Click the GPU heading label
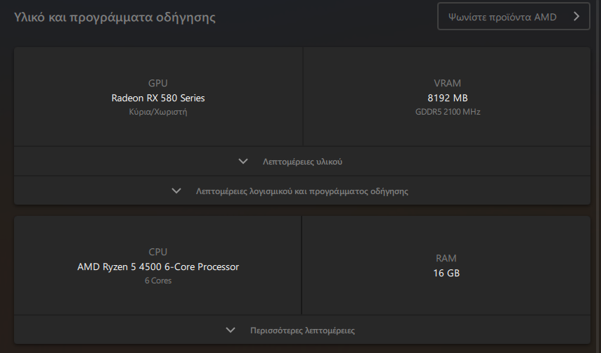The image size is (601, 353). coord(158,83)
